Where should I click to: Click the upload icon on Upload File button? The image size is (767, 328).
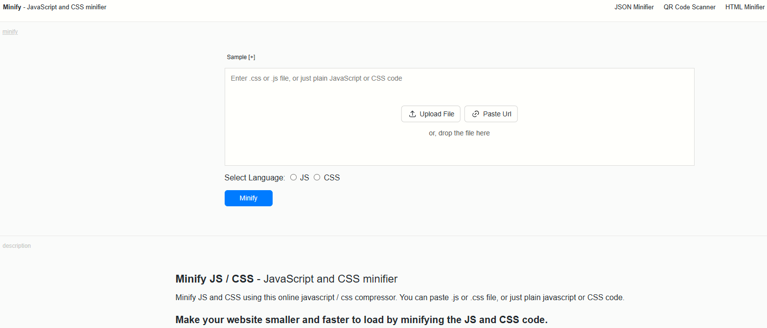413,113
